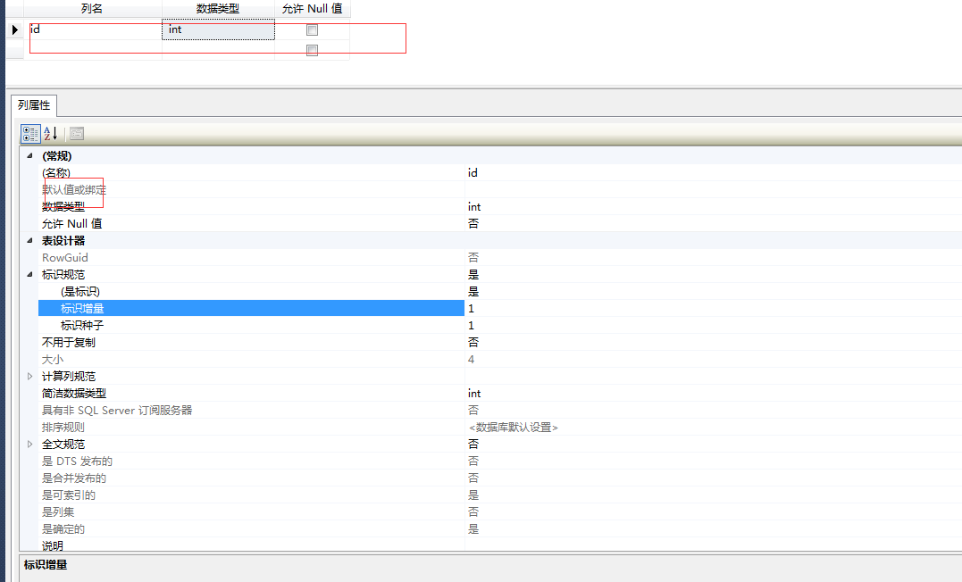Image resolution: width=962 pixels, height=582 pixels.
Task: Select the 简洁数据类型 property
Action: (x=251, y=393)
